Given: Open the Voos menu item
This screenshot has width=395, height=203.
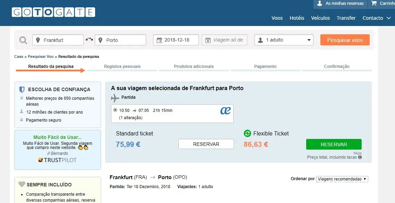Looking at the screenshot, I should point(277,18).
